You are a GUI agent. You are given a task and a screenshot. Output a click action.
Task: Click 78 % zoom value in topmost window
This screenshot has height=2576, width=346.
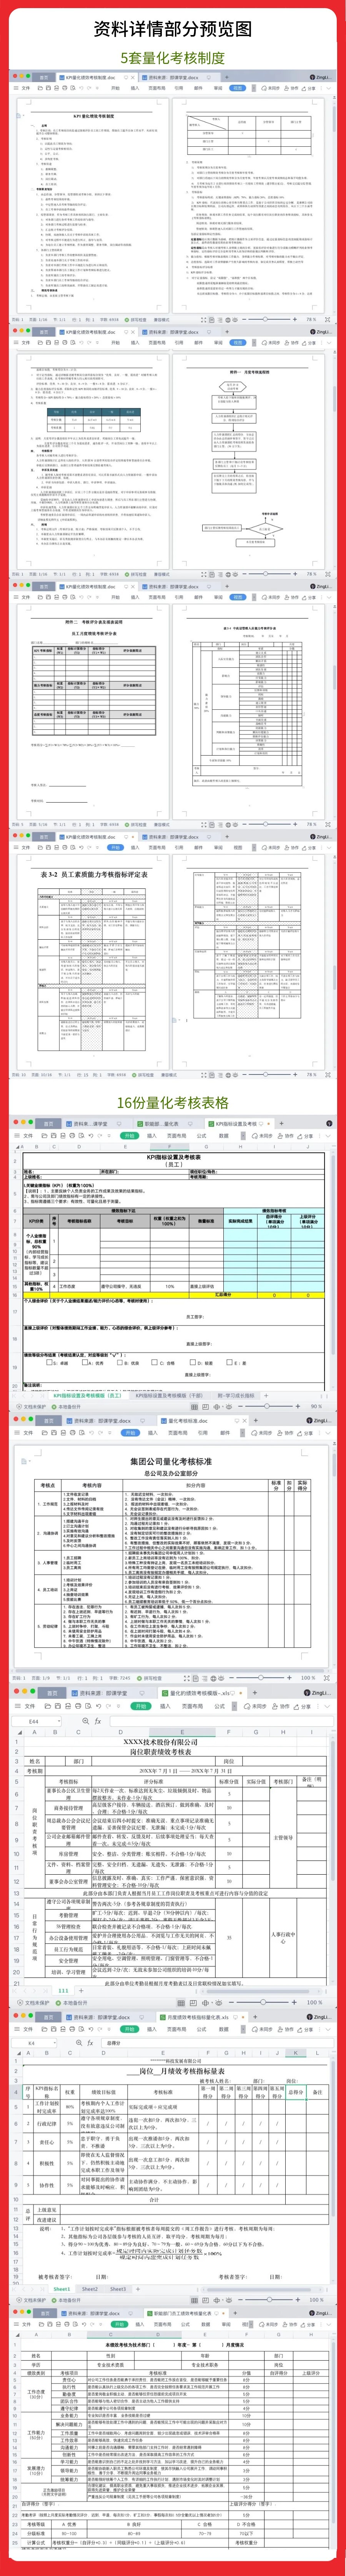click(311, 320)
